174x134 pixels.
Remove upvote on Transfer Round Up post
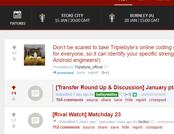coord(14,88)
